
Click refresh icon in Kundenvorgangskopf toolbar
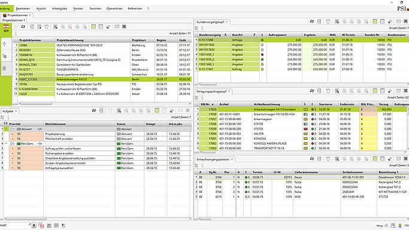coord(312,22)
